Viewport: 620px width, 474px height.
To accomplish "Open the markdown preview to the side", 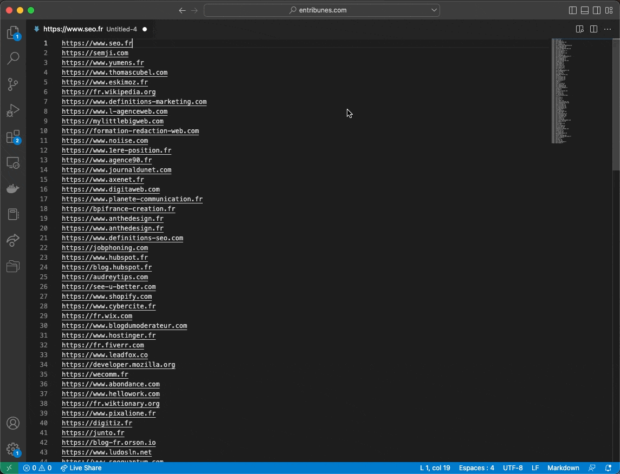I will click(580, 29).
